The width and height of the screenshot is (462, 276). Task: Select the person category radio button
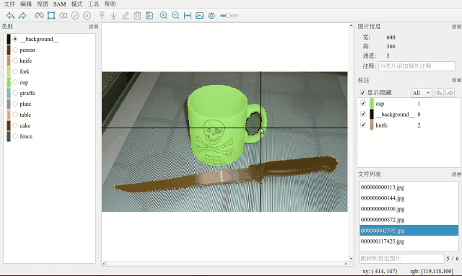tap(15, 50)
